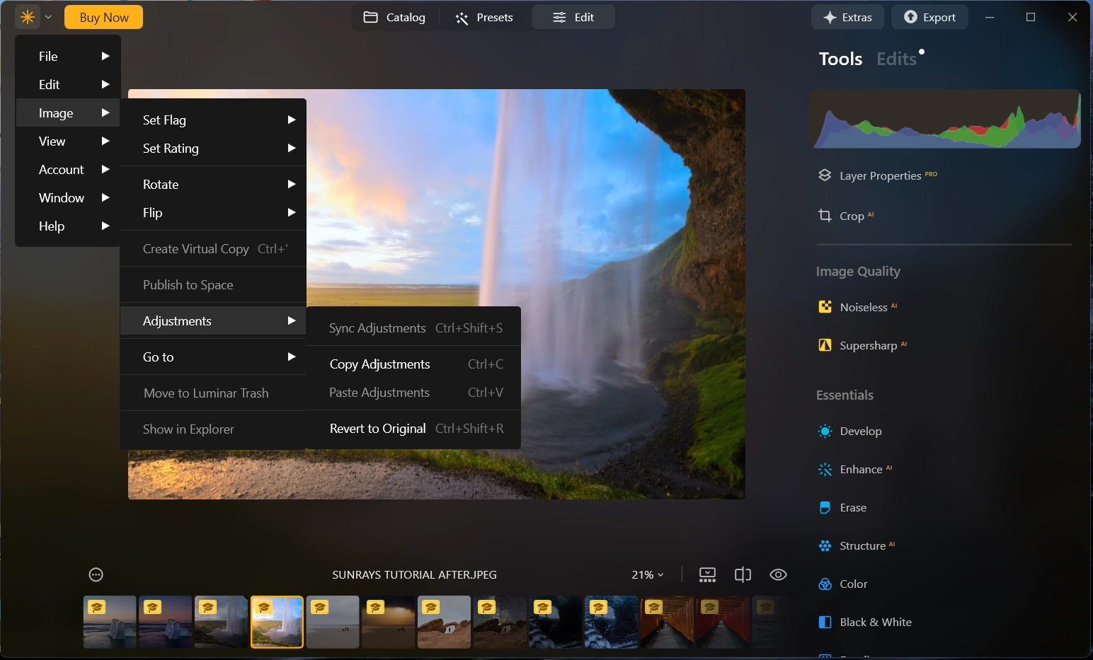Select the Crop tool icon

pos(825,216)
